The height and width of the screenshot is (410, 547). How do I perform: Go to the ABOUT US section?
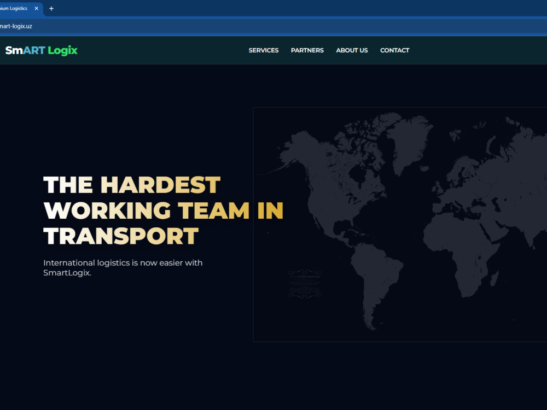coord(352,50)
